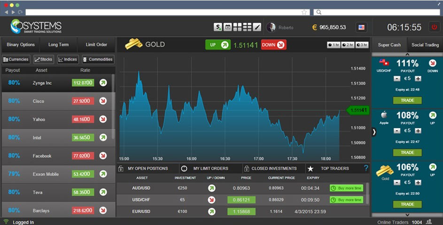Open the deposit funds dollar icon
The width and height of the screenshot is (443, 225).
coord(218,27)
